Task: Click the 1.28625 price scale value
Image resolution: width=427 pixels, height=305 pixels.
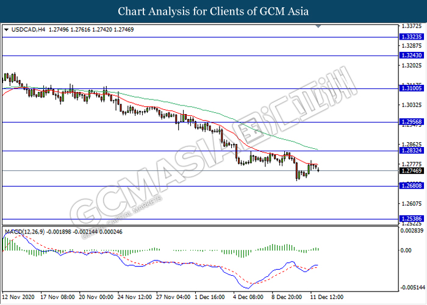Action: click(412, 144)
